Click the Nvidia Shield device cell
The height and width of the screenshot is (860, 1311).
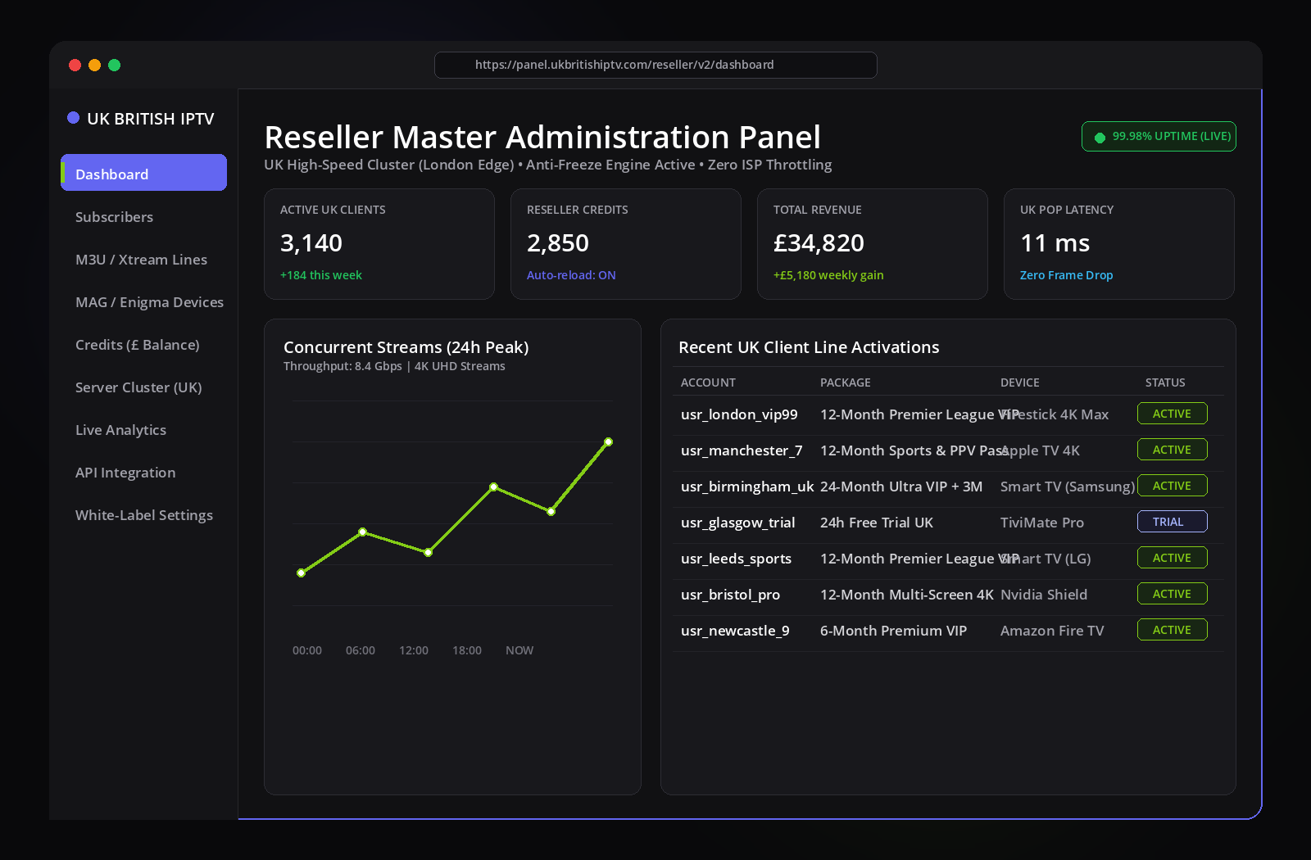pos(1044,595)
